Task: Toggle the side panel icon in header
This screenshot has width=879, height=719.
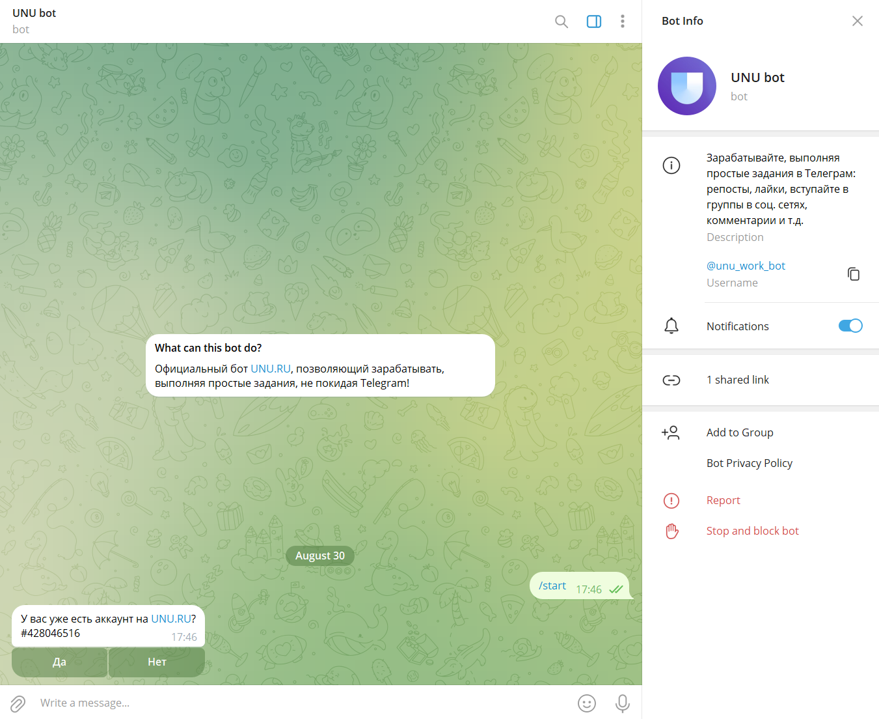Action: [594, 21]
